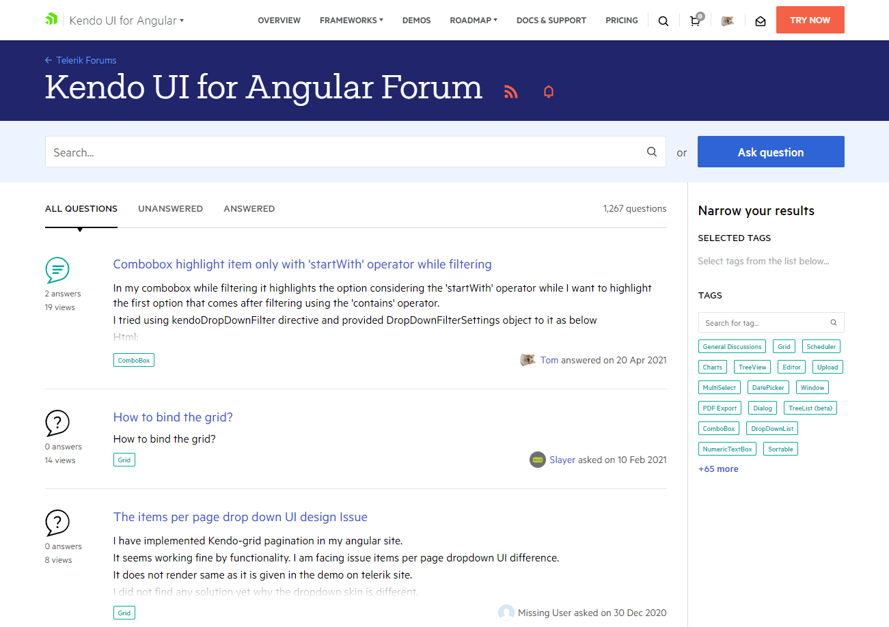Filter by Window tag
This screenshot has height=627, width=889.
812,387
